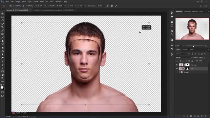Switch to the Paths tab
The image size is (210, 118).
192,49
